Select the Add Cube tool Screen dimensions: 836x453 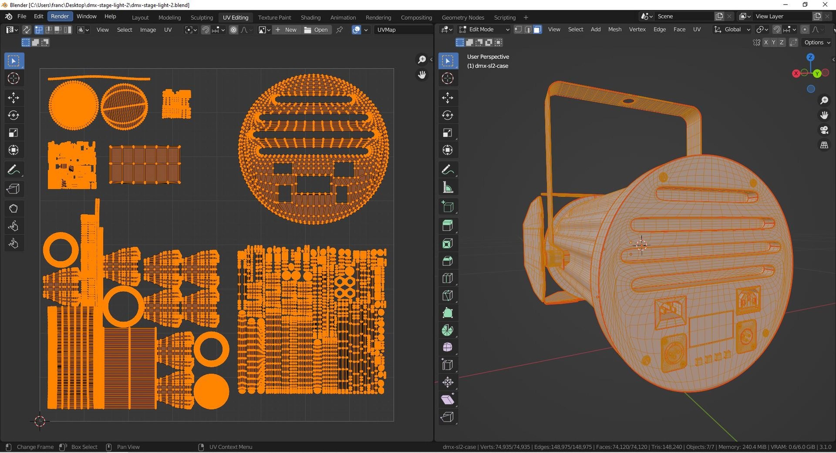(x=448, y=207)
